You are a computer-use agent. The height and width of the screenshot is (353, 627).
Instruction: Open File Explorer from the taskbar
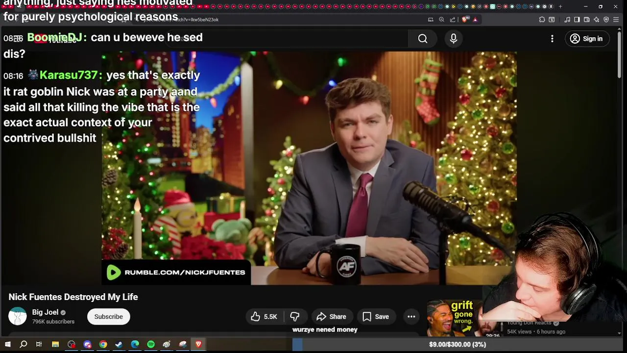point(55,345)
